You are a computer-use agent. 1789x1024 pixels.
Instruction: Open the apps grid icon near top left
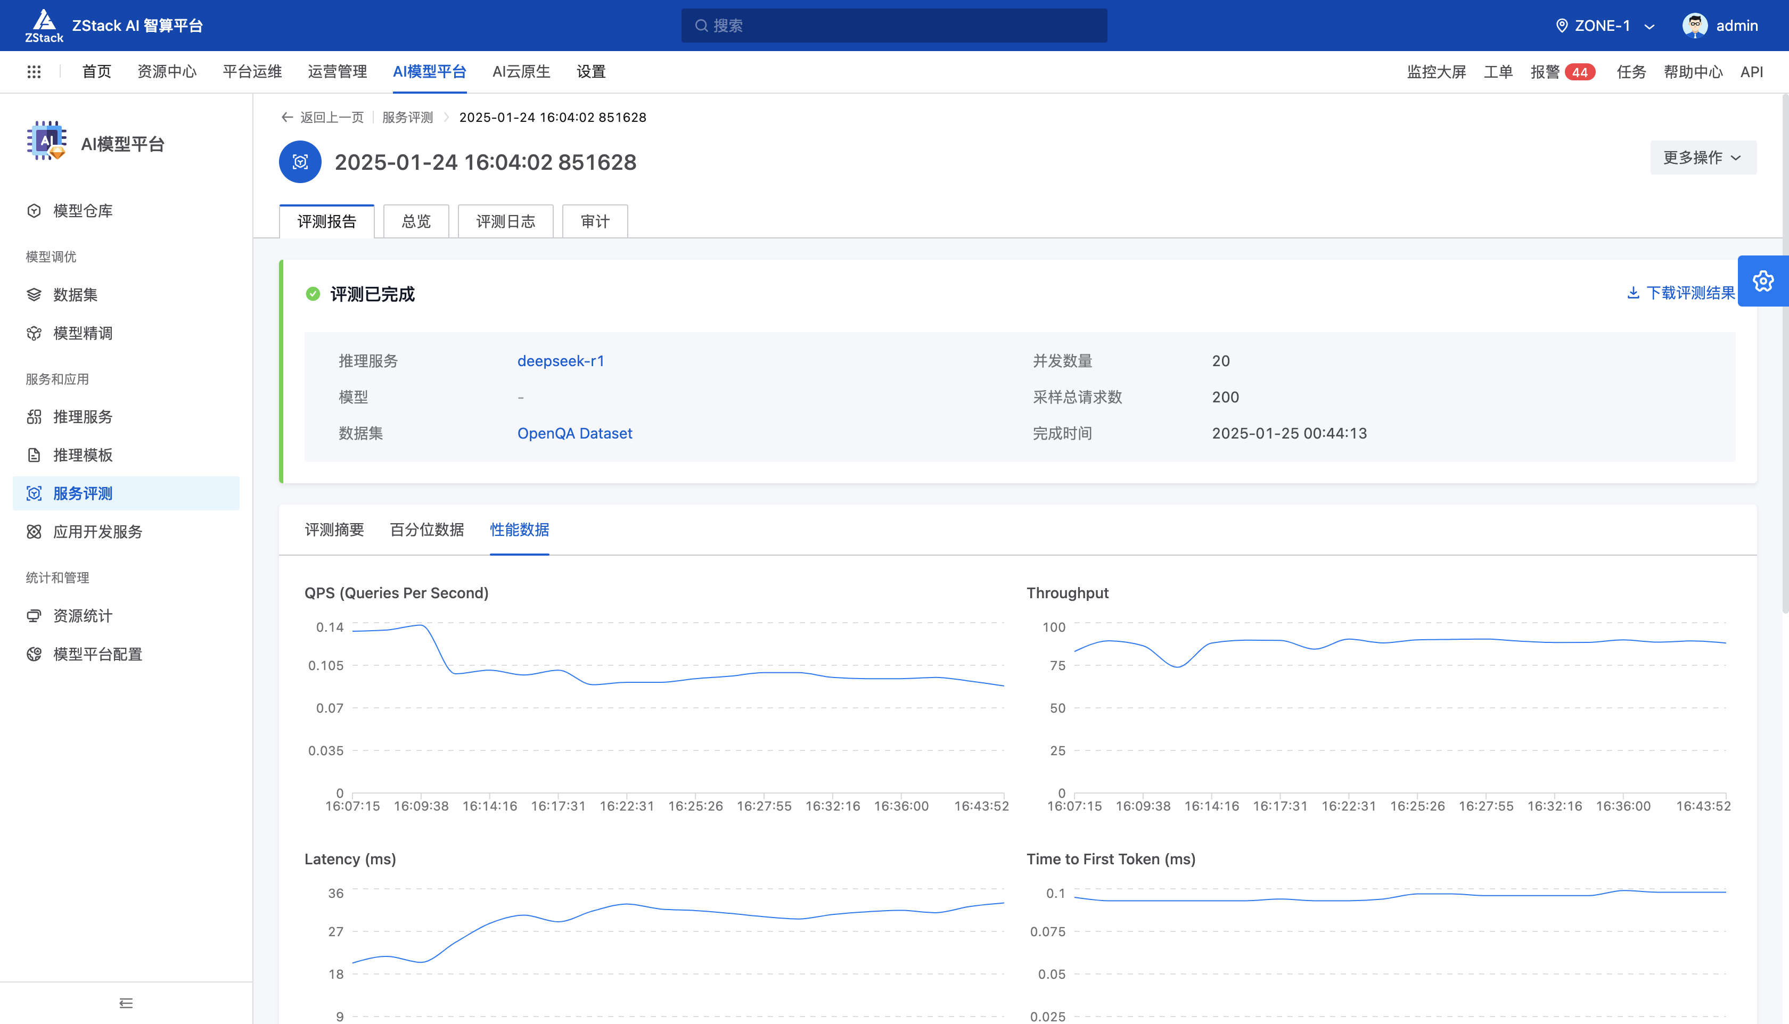click(x=33, y=71)
